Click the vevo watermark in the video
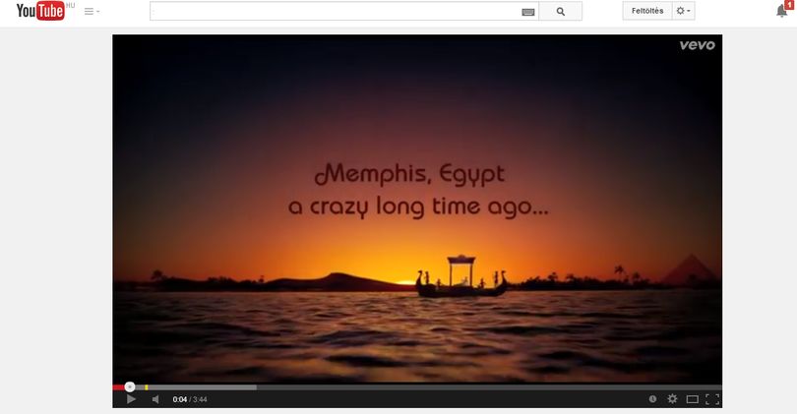The height and width of the screenshot is (414, 797). click(x=697, y=45)
